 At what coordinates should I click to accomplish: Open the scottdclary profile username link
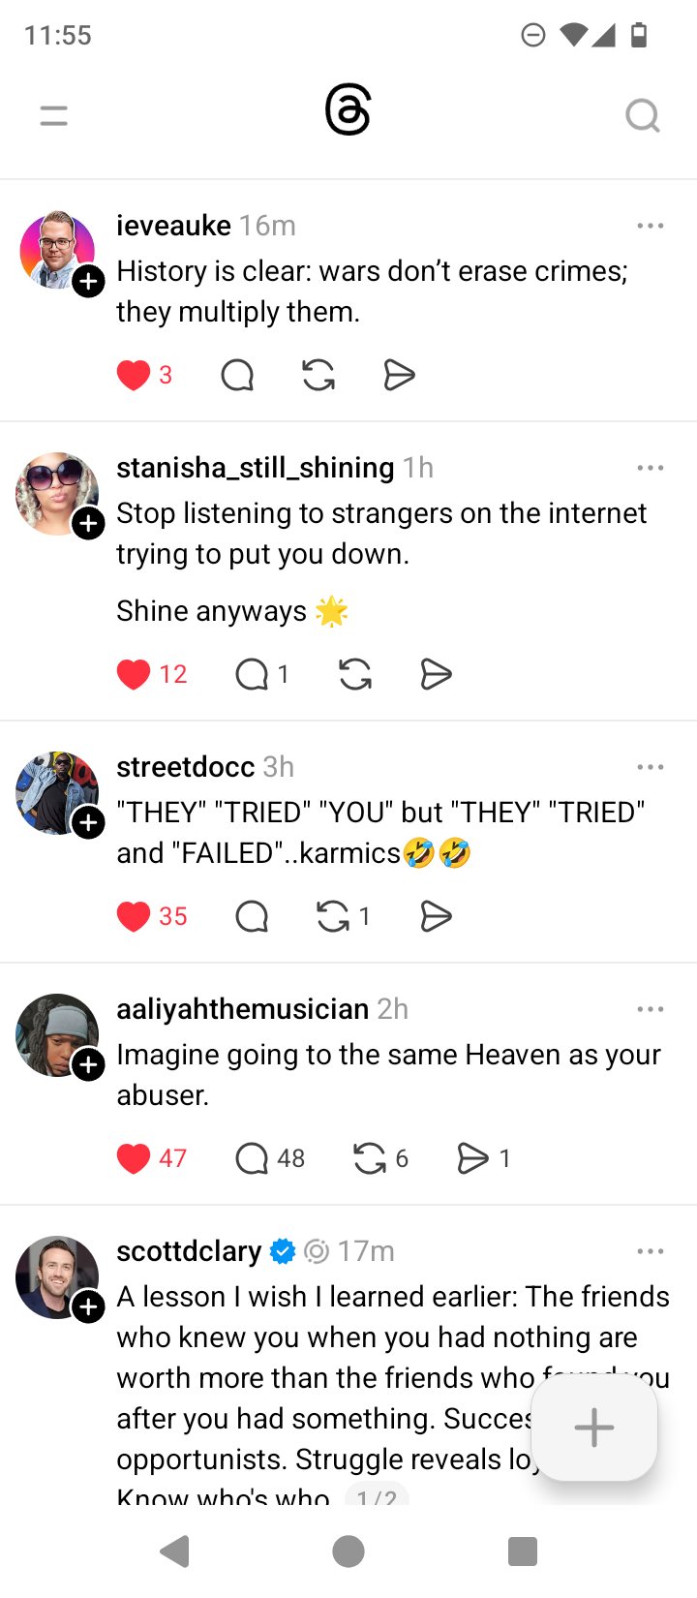189,1251
